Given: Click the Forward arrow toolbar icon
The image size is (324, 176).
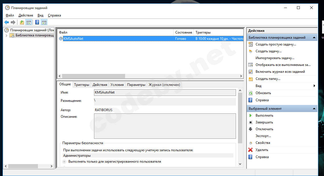Looking at the screenshot, I should [x=13, y=22].
